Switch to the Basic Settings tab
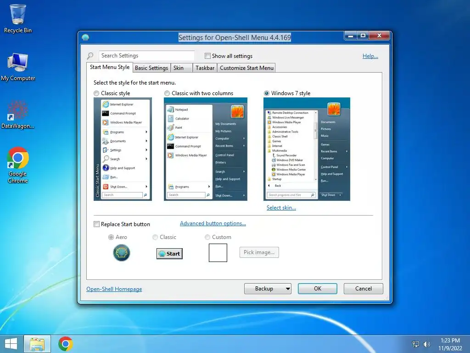Image resolution: width=470 pixels, height=353 pixels. [151, 68]
